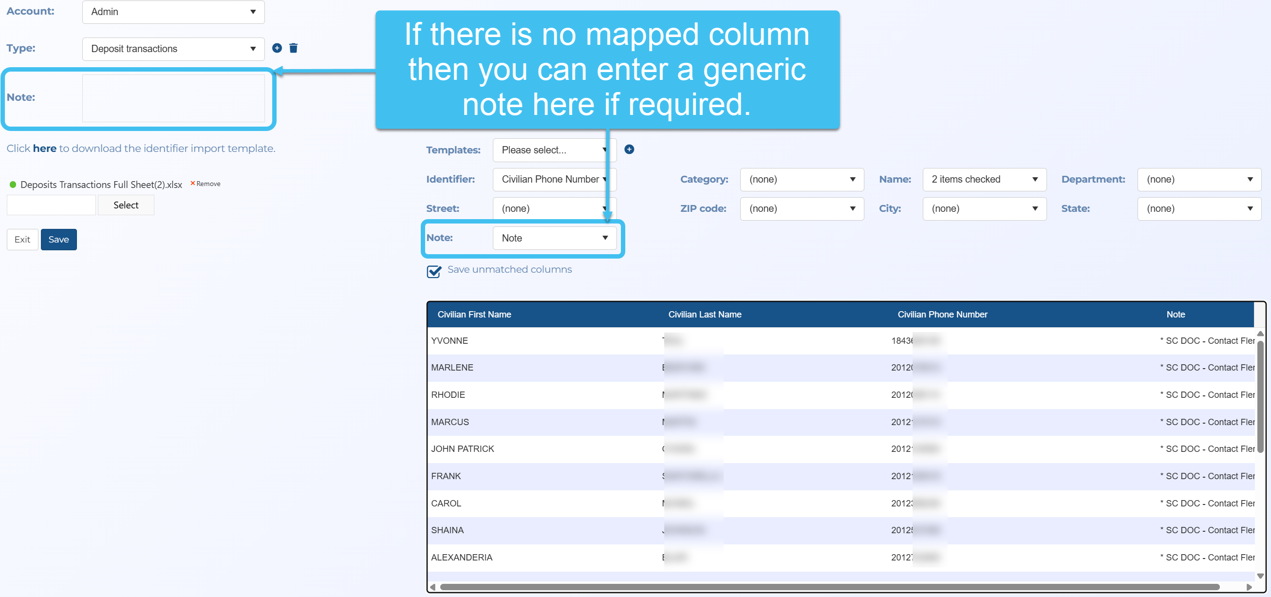Expand the Deposit transactions Type dropdown
Screen dimensions: 1271x597
(x=173, y=49)
